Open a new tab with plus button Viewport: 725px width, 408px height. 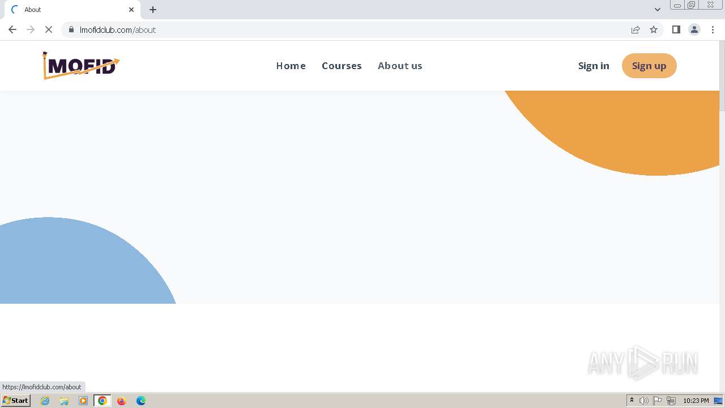click(153, 10)
